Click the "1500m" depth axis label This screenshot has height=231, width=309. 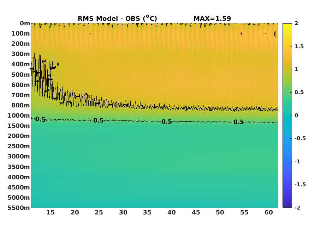pyautogui.click(x=19, y=126)
